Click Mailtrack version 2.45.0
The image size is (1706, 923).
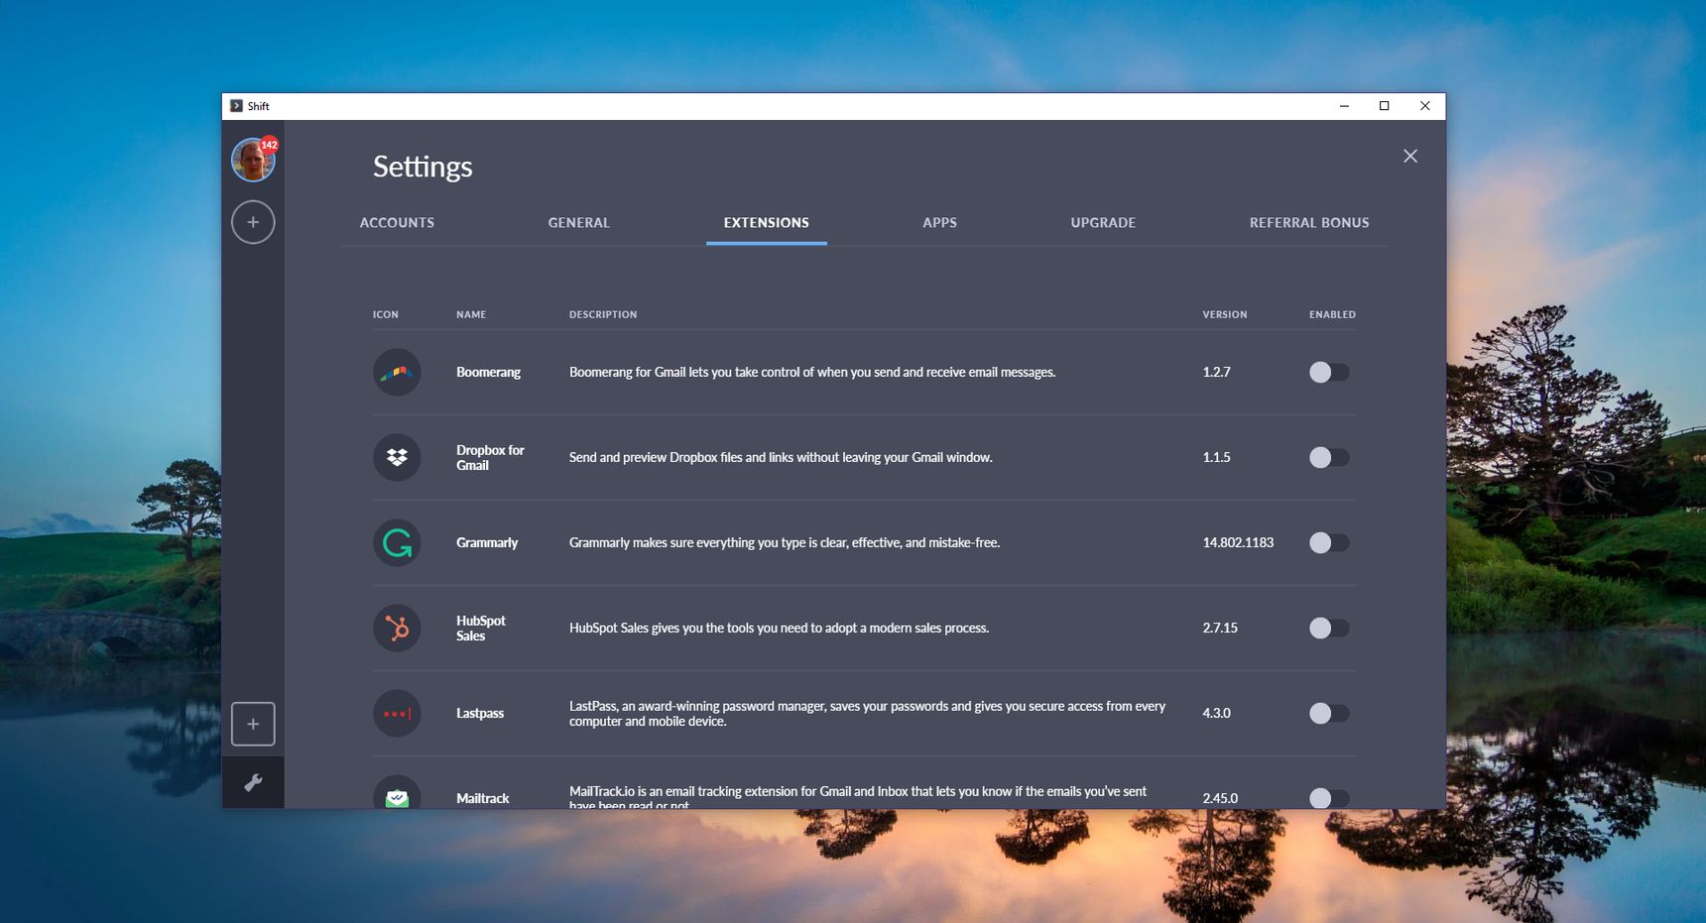1220,799
